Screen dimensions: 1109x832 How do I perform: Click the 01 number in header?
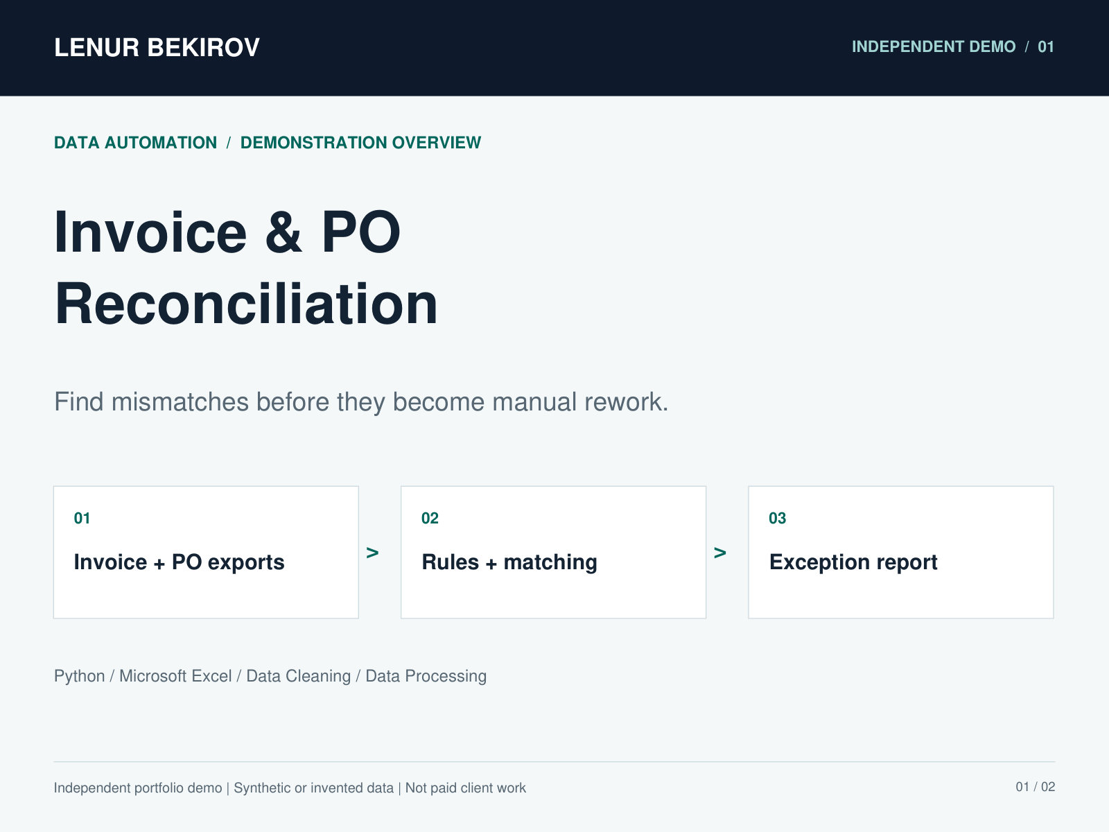click(1046, 46)
